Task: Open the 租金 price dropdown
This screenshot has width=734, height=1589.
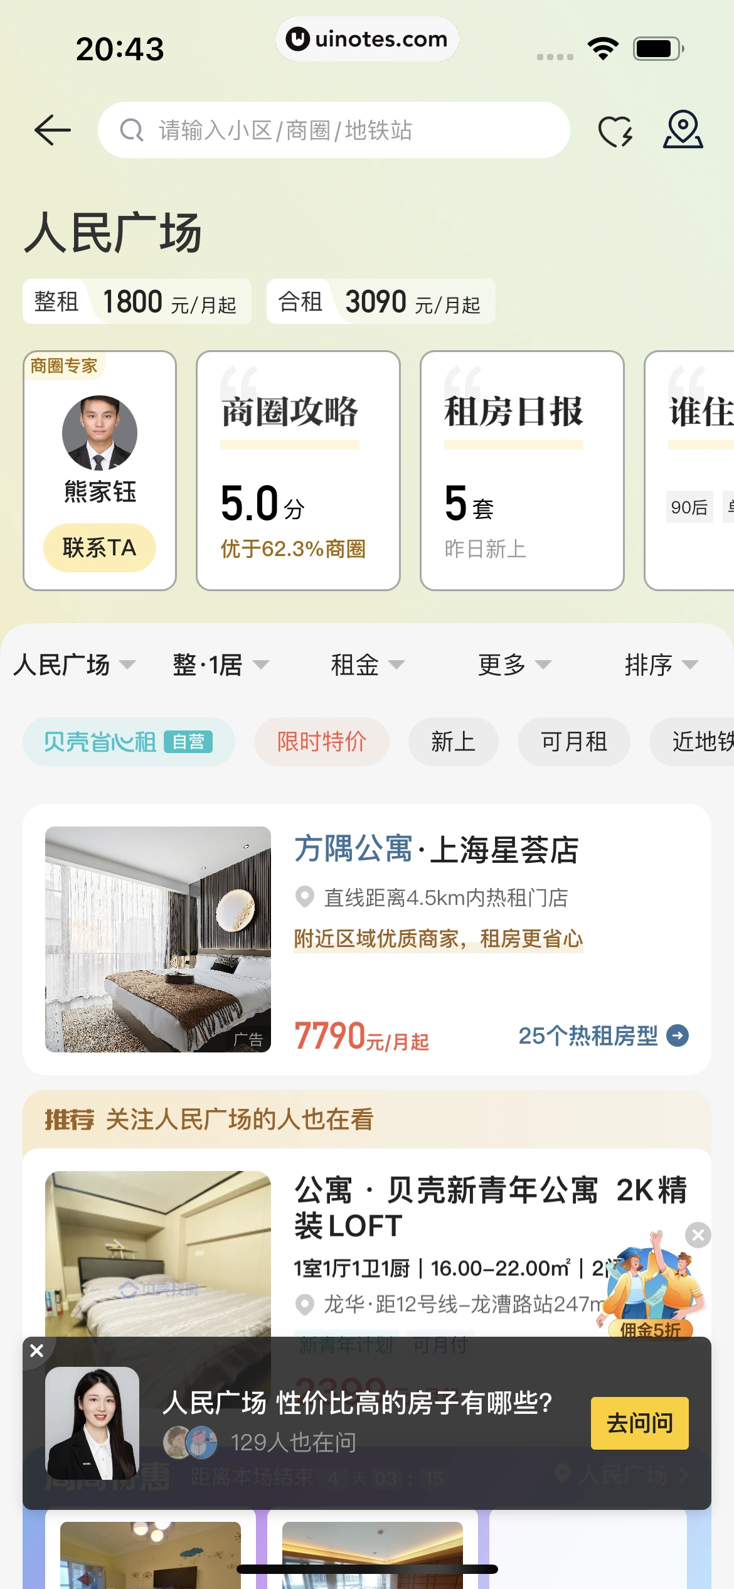Action: click(367, 665)
